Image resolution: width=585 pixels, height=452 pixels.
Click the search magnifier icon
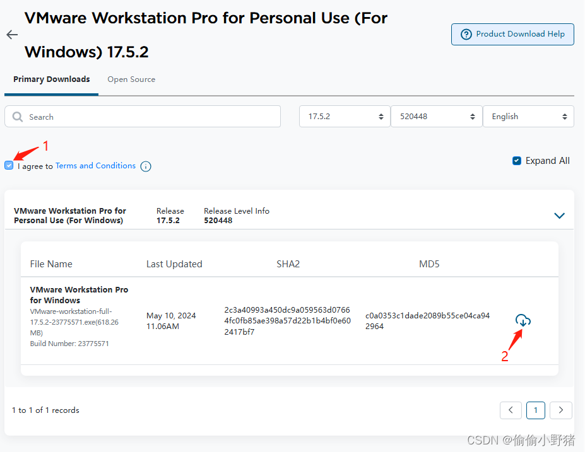pyautogui.click(x=18, y=117)
